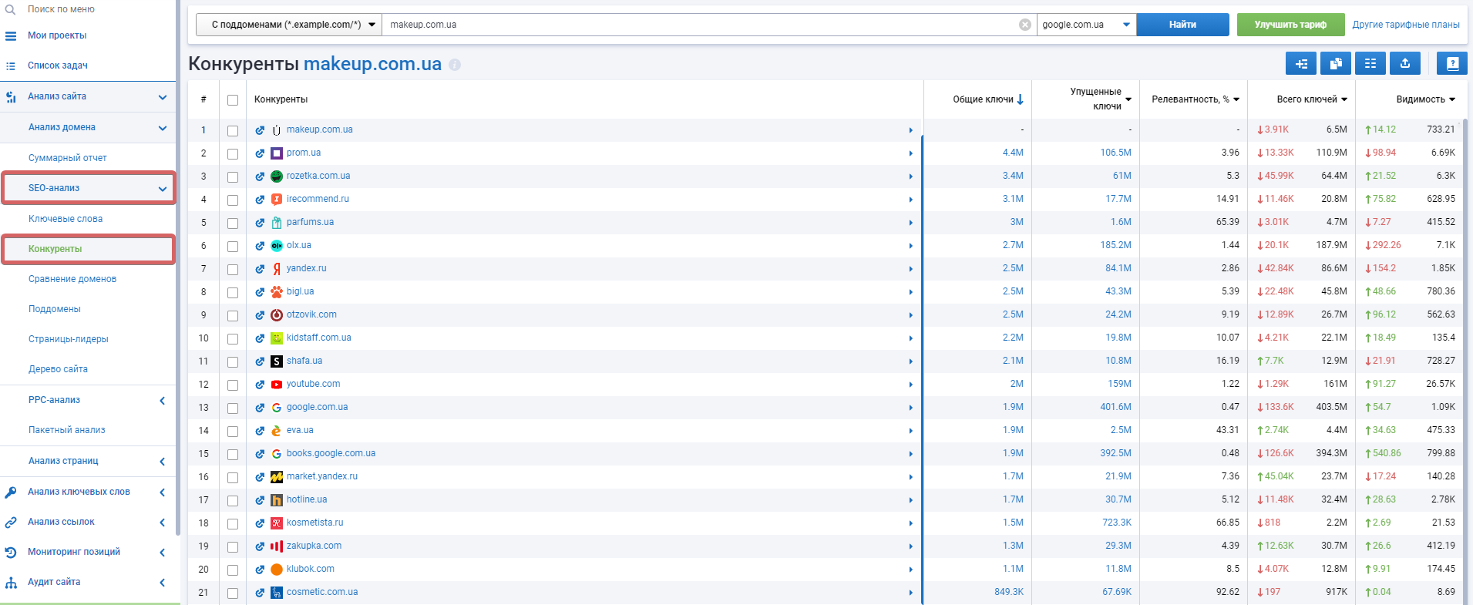Click the klubok.com orange circle favicon

(x=277, y=570)
